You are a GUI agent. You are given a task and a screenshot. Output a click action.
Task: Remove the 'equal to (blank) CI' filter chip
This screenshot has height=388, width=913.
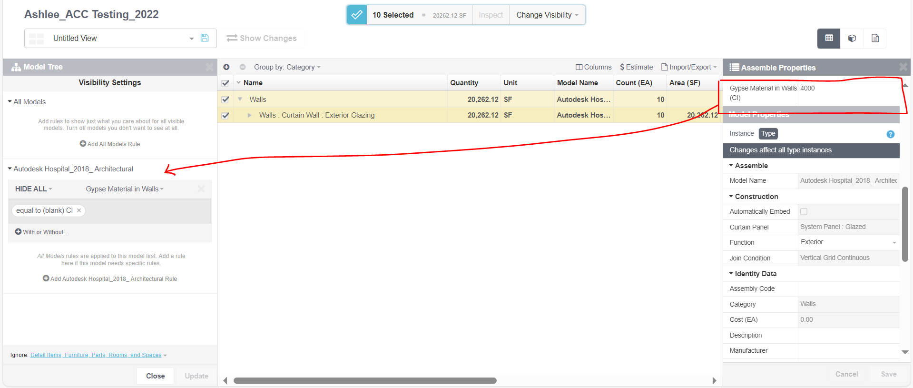(79, 210)
